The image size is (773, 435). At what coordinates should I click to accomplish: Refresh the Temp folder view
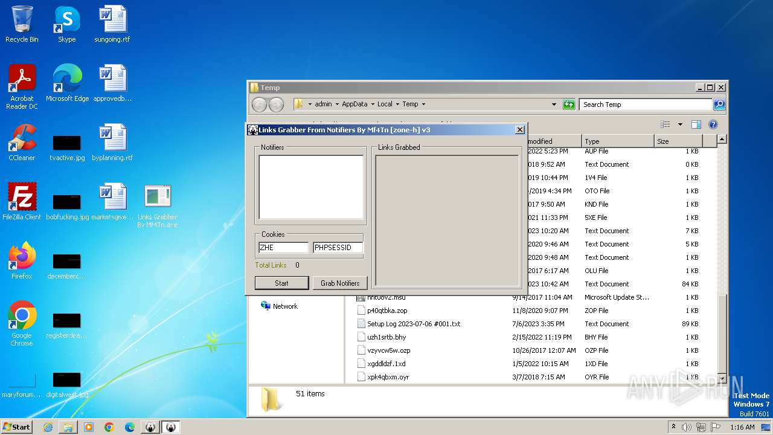pos(569,105)
